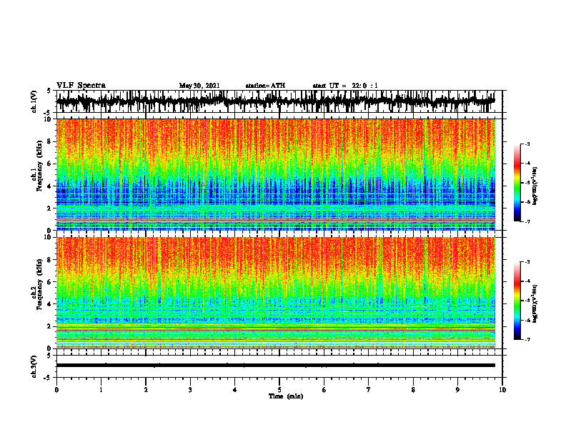Click the "-7" label on ch.2 color scale
The width and height of the screenshot is (566, 437).
point(527,339)
